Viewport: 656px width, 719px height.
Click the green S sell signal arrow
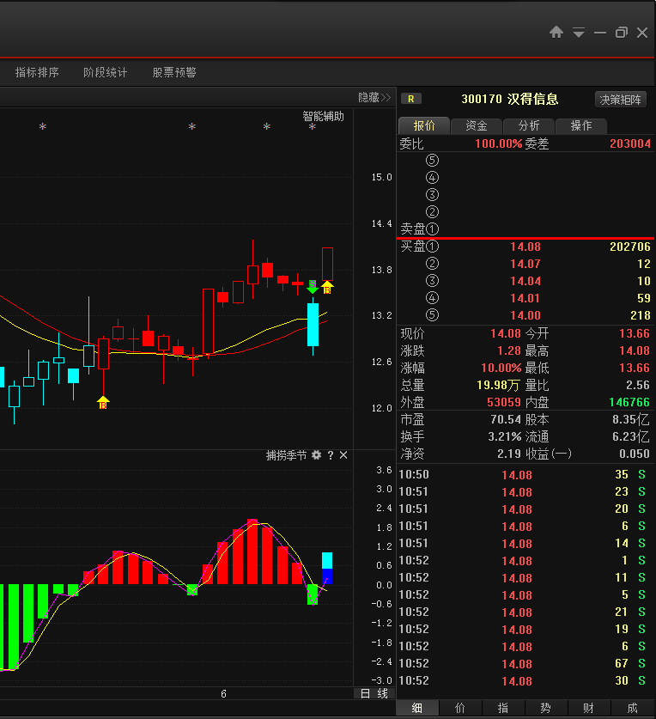pos(313,287)
